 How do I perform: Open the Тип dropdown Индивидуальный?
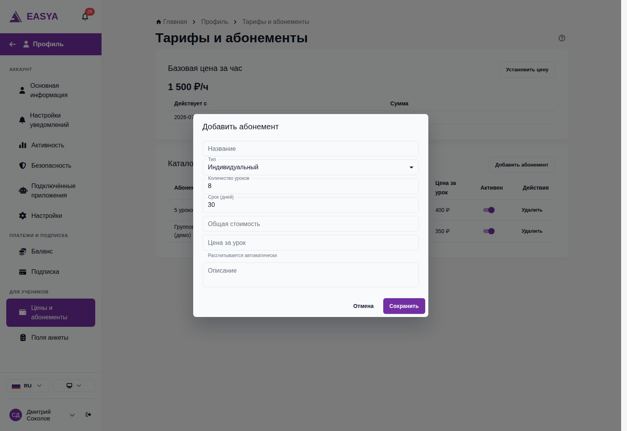(311, 167)
